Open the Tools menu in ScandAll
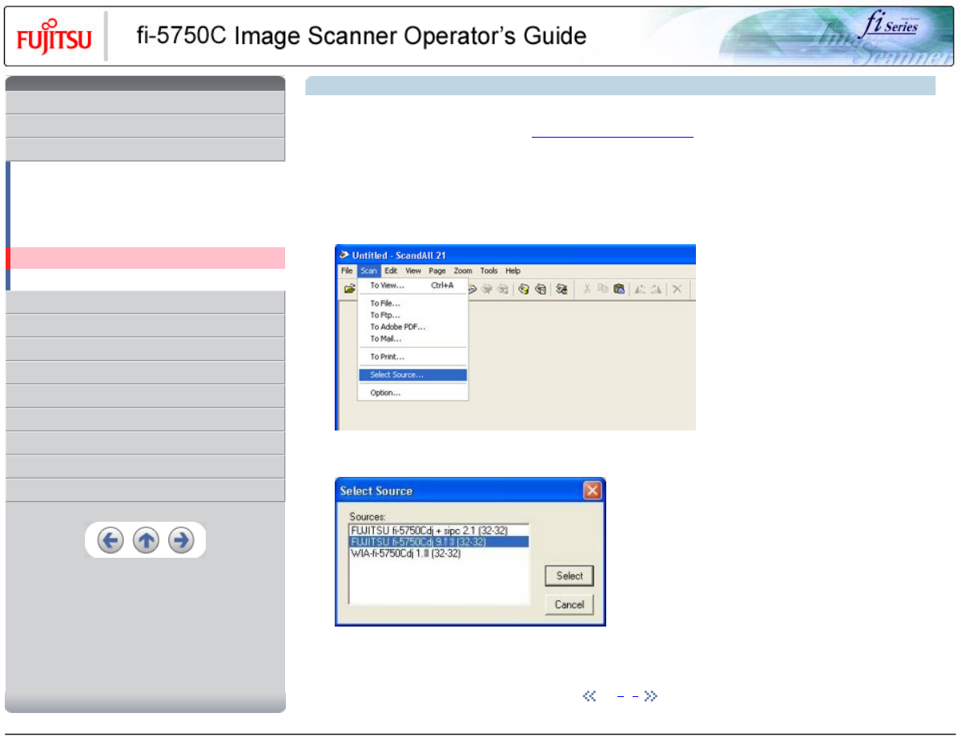Screen dimensions: 961x737 click(489, 271)
